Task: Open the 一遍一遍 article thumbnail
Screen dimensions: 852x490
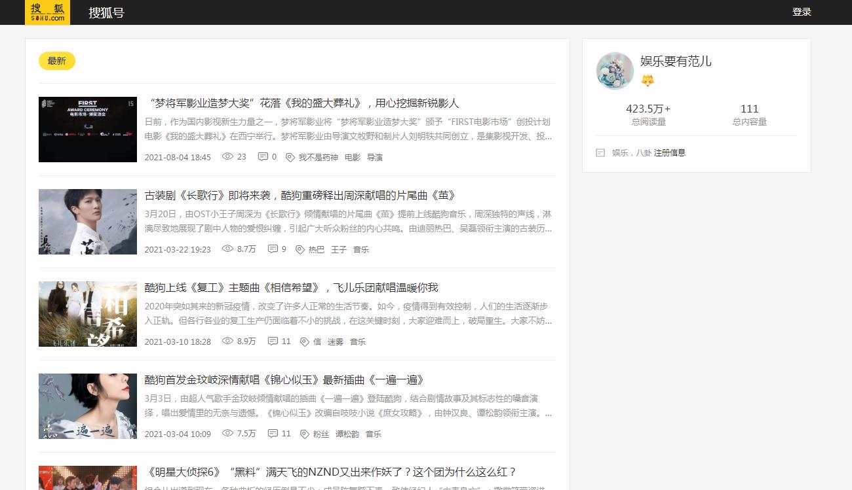Action: tap(88, 406)
